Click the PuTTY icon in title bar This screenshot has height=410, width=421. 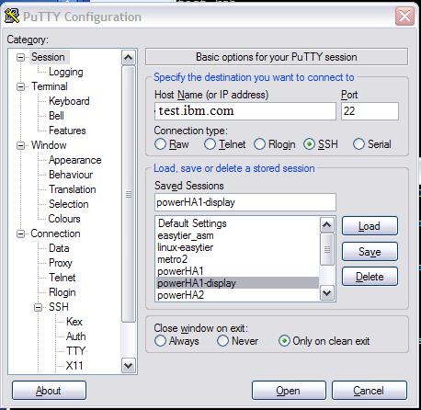click(x=12, y=17)
